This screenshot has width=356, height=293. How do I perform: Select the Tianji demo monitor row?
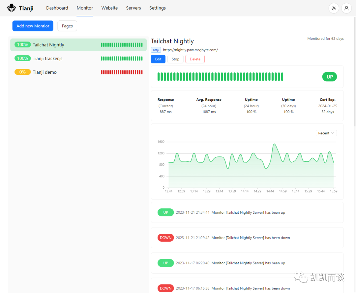pos(78,72)
